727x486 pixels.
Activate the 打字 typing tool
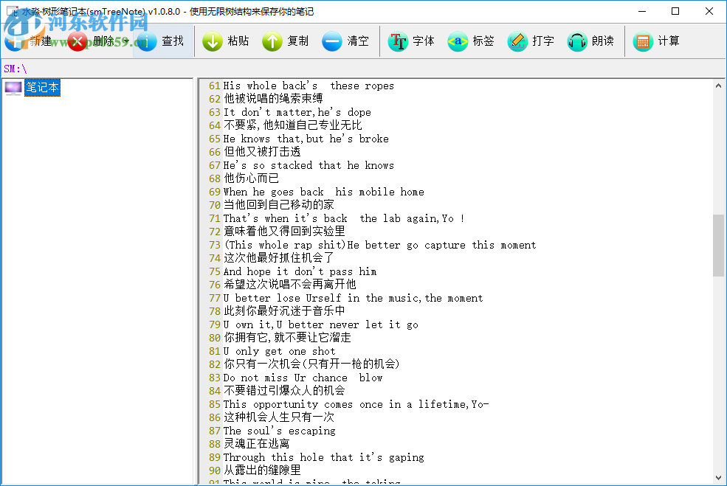[528, 41]
